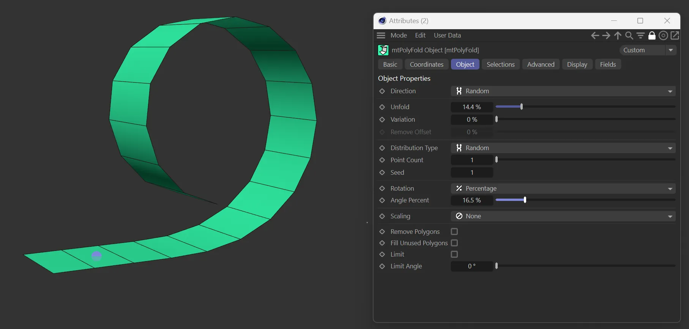Image resolution: width=689 pixels, height=329 pixels.
Task: Enable Fill Unused Polygons checkbox
Action: [454, 243]
